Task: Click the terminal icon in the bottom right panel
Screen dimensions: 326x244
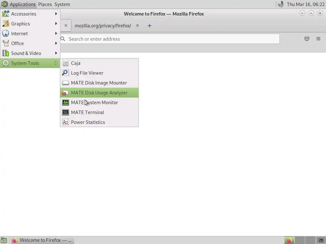Action: click(321, 240)
